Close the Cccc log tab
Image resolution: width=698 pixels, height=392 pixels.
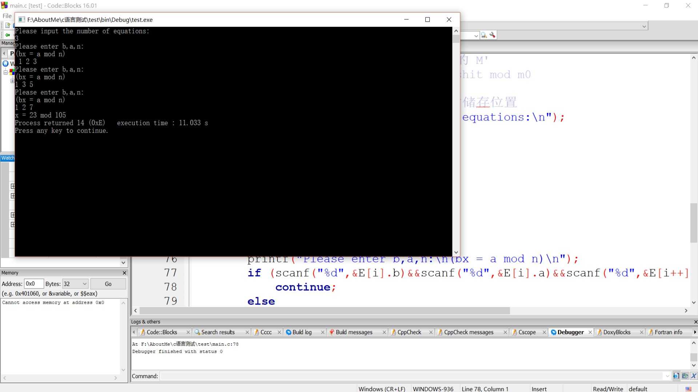point(279,332)
